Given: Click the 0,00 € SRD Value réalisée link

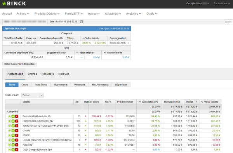Looking at the screenshot, I should tap(126, 57).
